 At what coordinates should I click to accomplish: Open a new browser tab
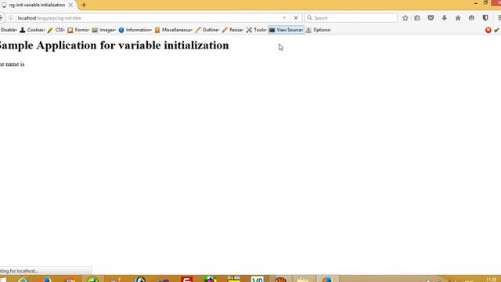click(84, 5)
